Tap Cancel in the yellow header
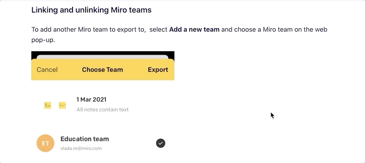This screenshot has width=365, height=163. click(x=47, y=70)
